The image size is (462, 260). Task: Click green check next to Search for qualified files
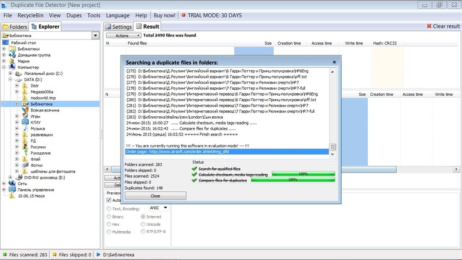[x=194, y=168]
